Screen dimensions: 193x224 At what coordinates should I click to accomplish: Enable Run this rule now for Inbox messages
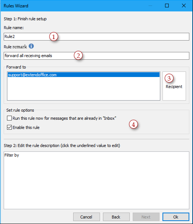pos(10,118)
